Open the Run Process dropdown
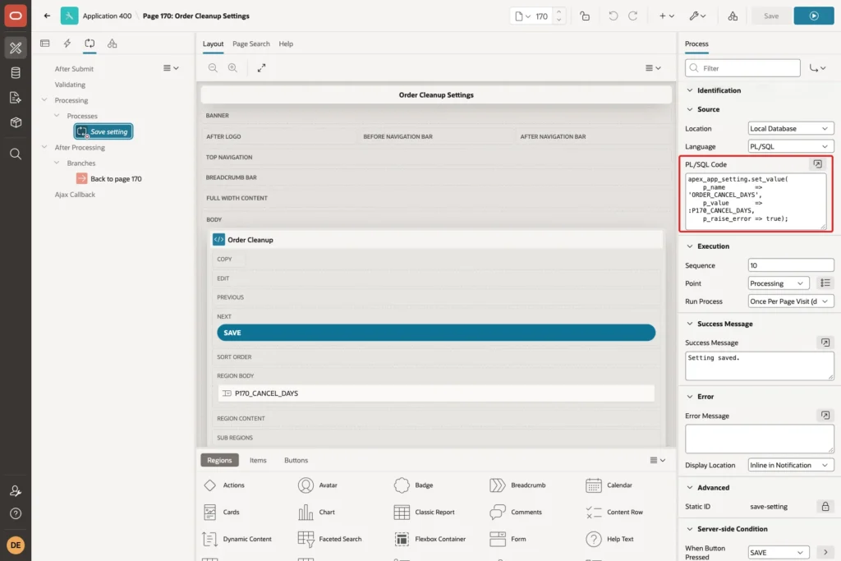Viewport: 841px width, 561px height. (791, 301)
